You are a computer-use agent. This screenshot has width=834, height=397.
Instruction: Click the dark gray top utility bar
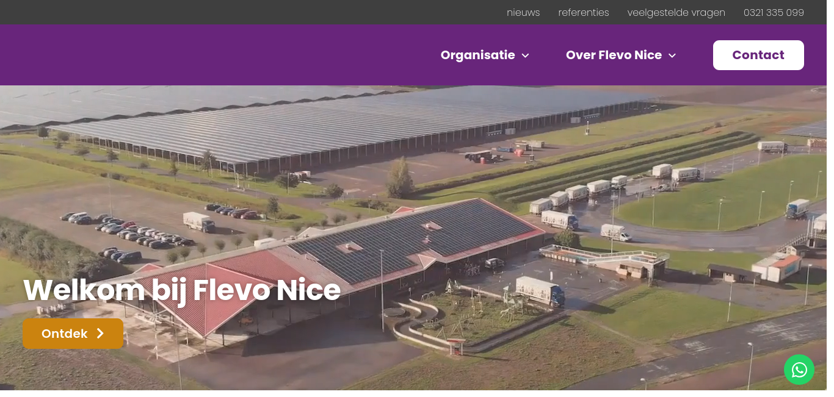[244, 12]
